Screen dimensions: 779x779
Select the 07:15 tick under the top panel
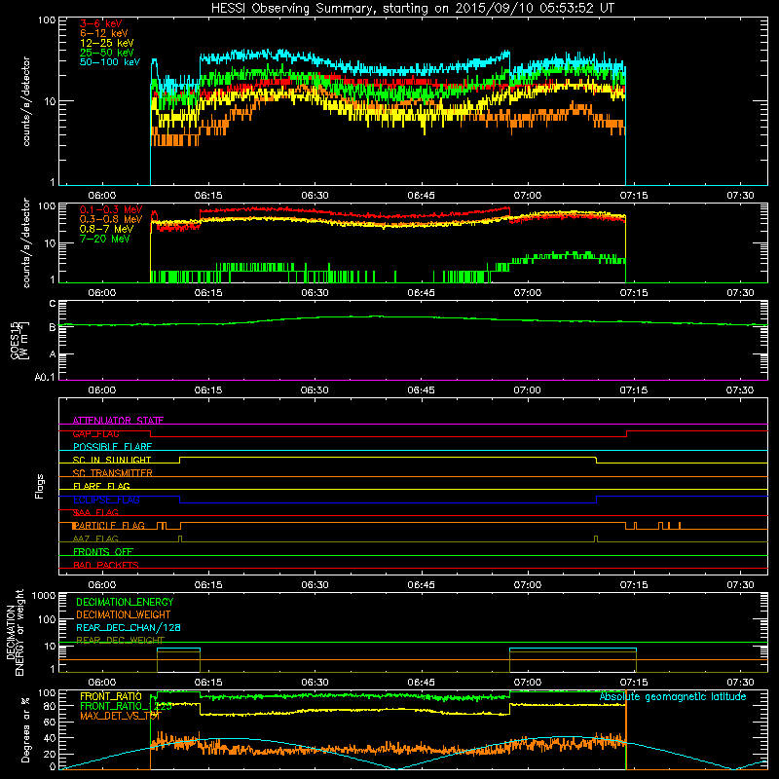click(634, 196)
